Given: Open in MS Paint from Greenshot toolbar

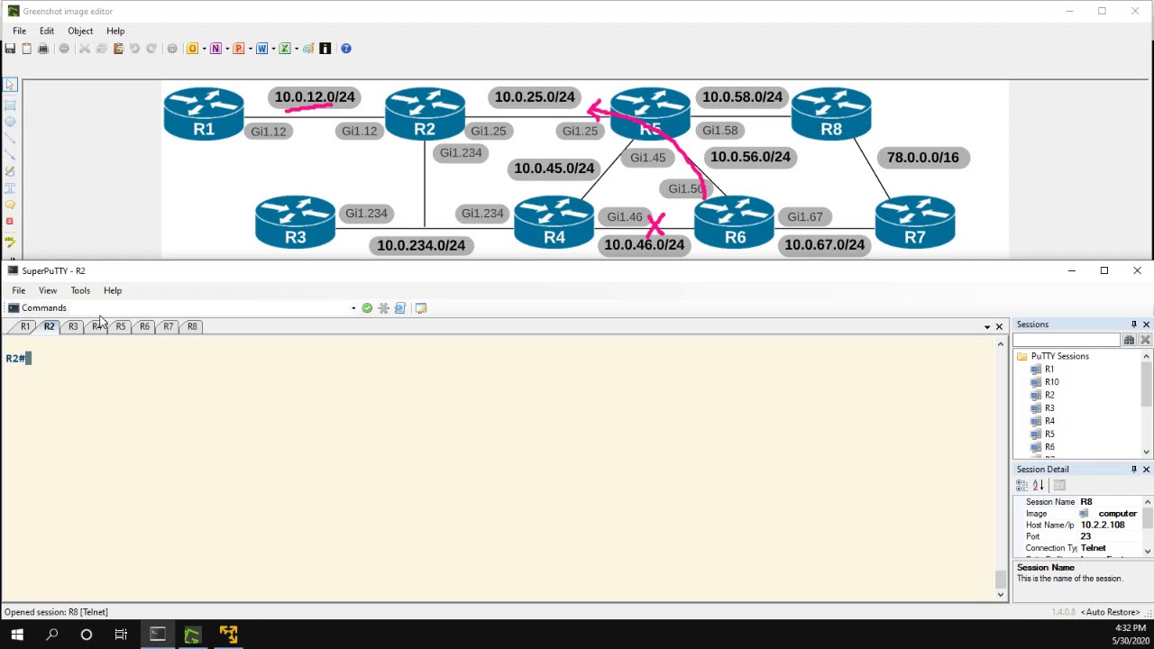Looking at the screenshot, I should (308, 49).
